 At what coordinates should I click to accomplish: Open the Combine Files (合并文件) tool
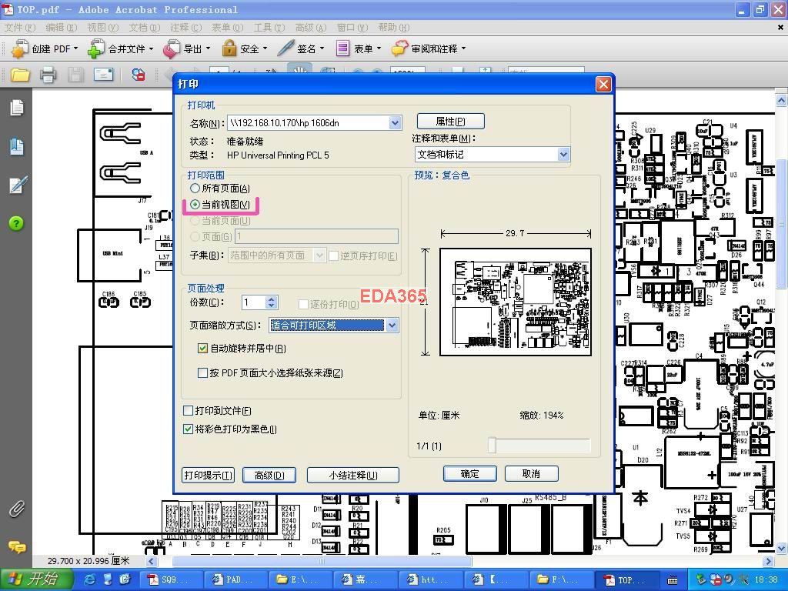pos(95,49)
